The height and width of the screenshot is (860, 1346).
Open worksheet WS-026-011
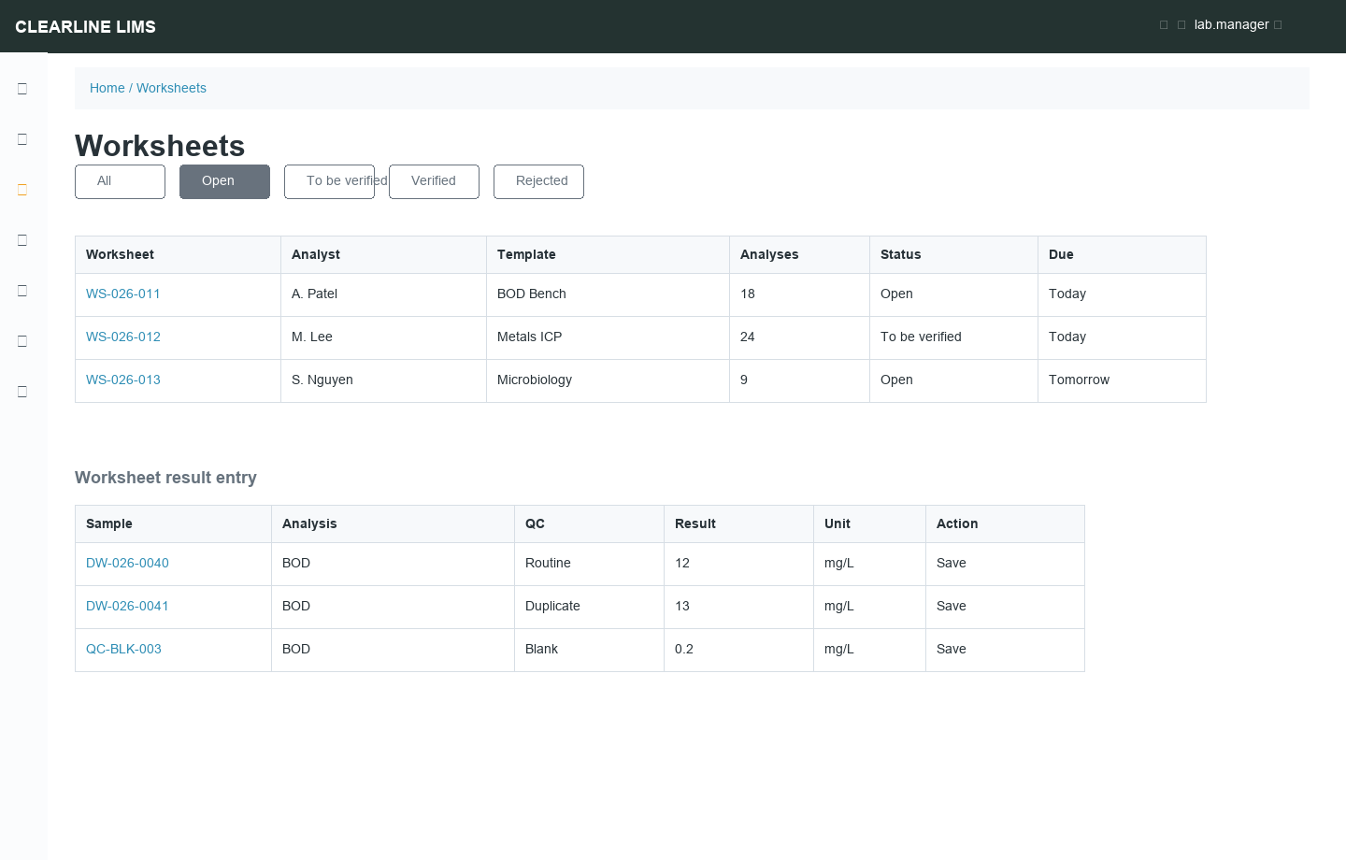pos(123,294)
